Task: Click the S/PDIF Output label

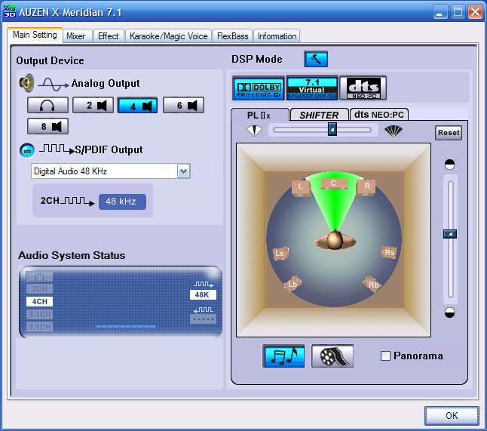Action: [x=109, y=150]
